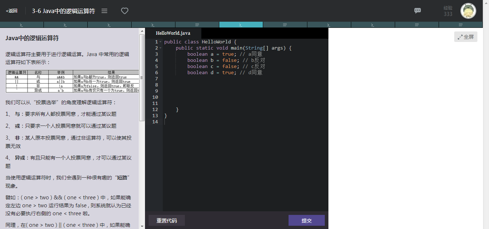Jump to the seventh section (text lesson) segment
Image resolution: width=489 pixels, height=229 pixels.
pos(285,25)
